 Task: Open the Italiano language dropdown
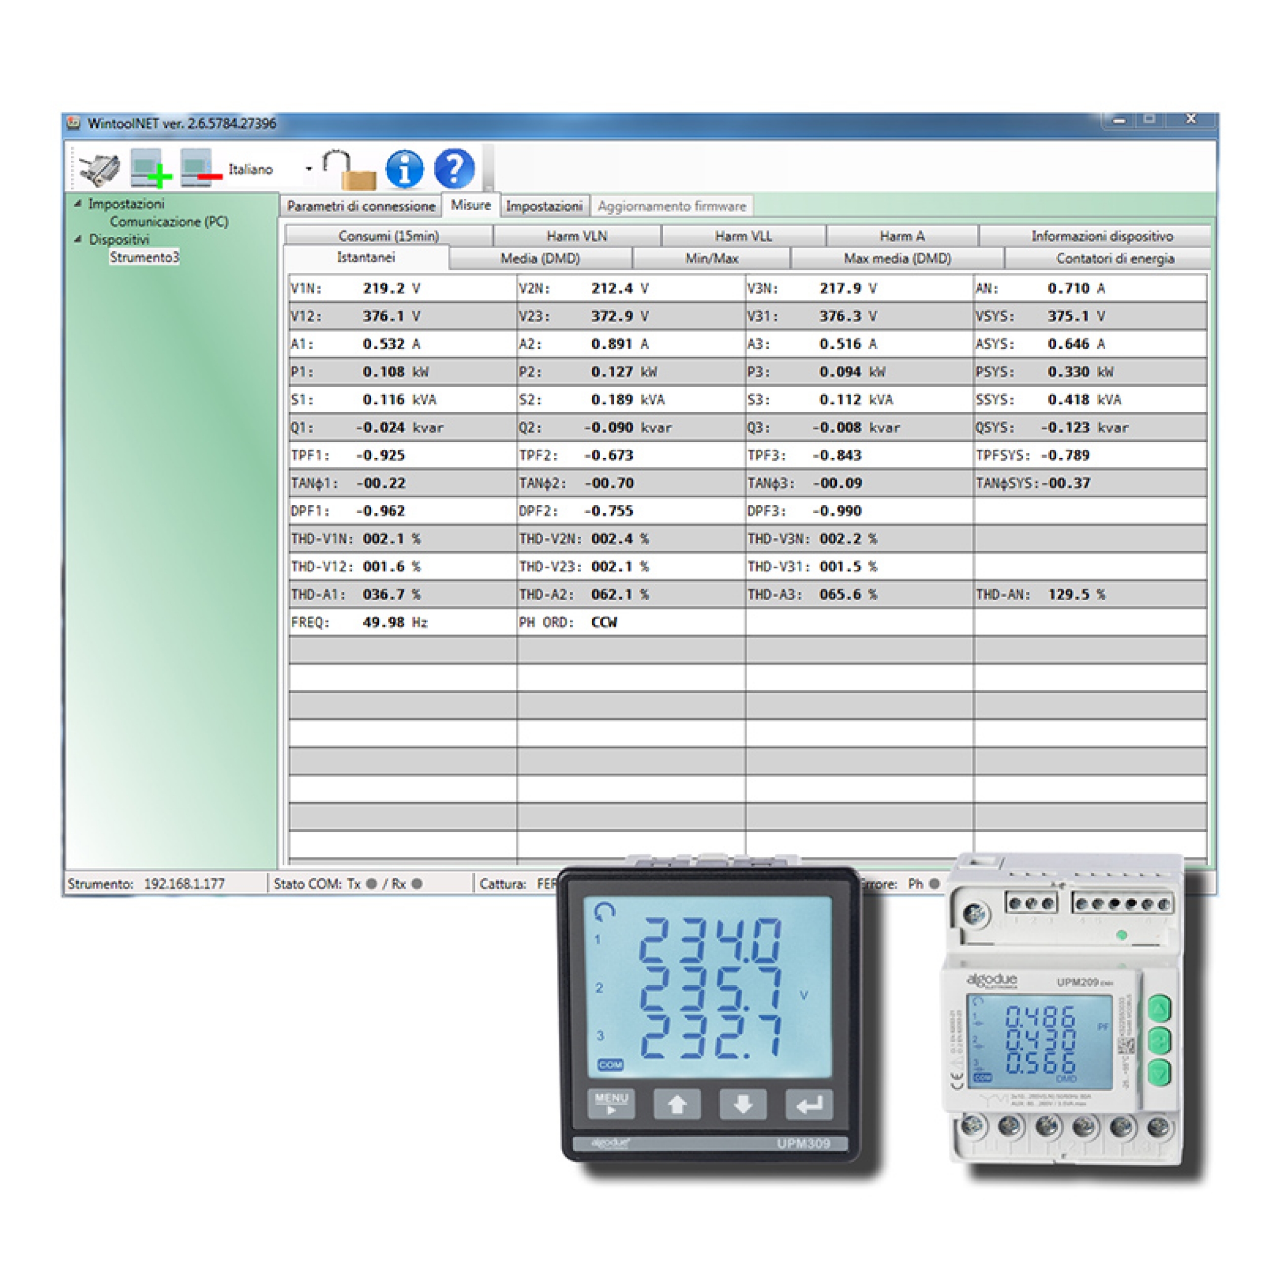click(308, 169)
